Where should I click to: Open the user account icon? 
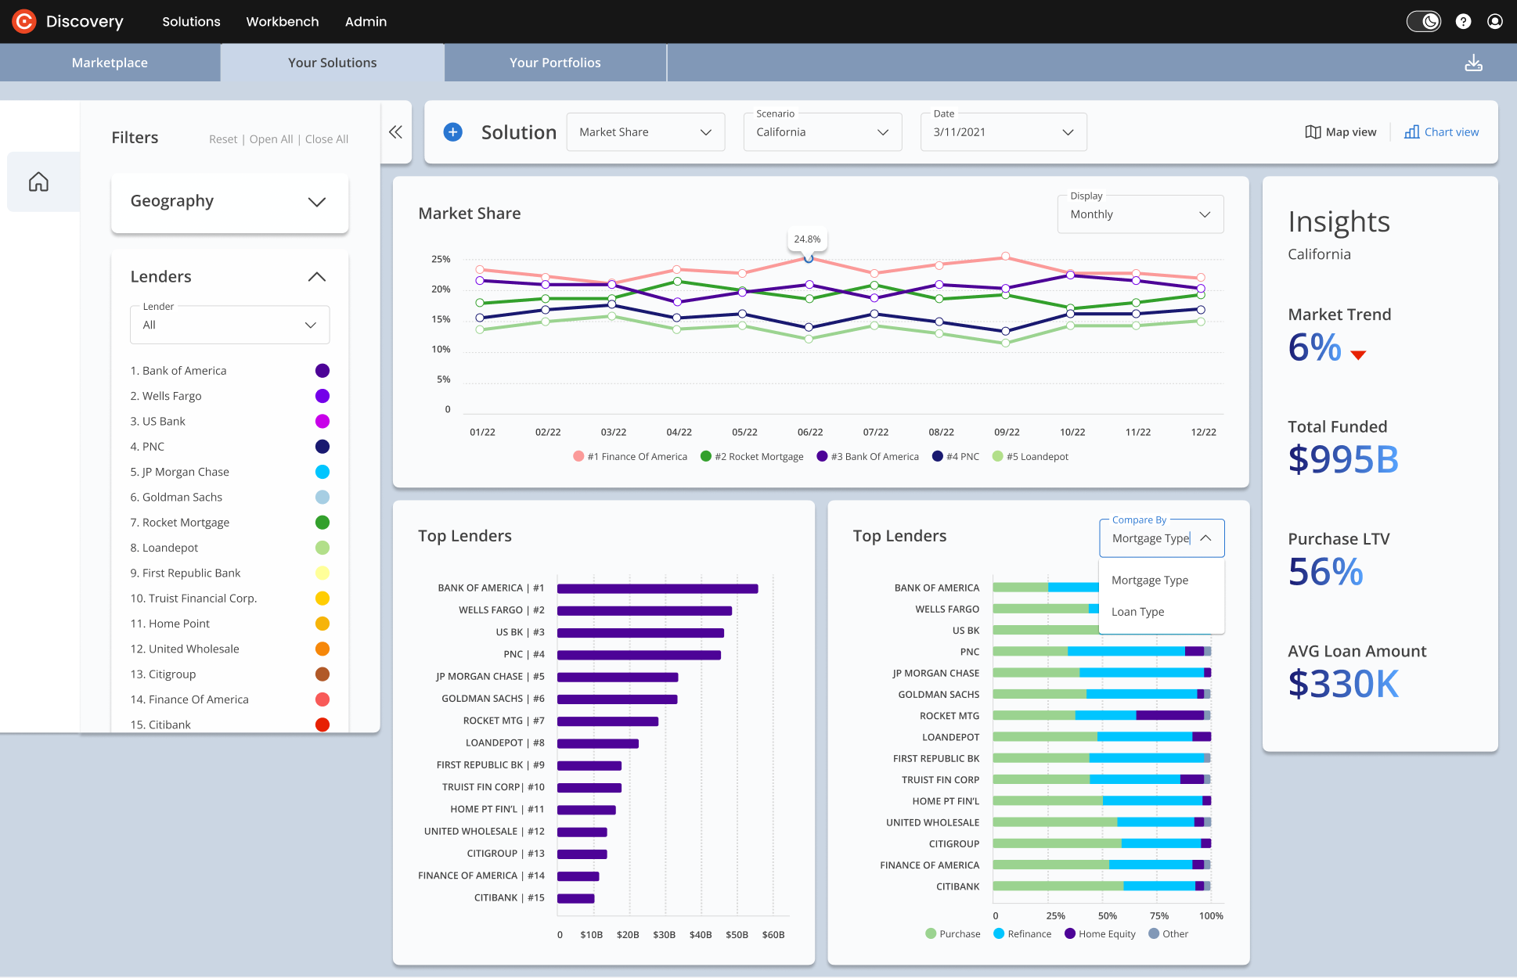click(1495, 21)
